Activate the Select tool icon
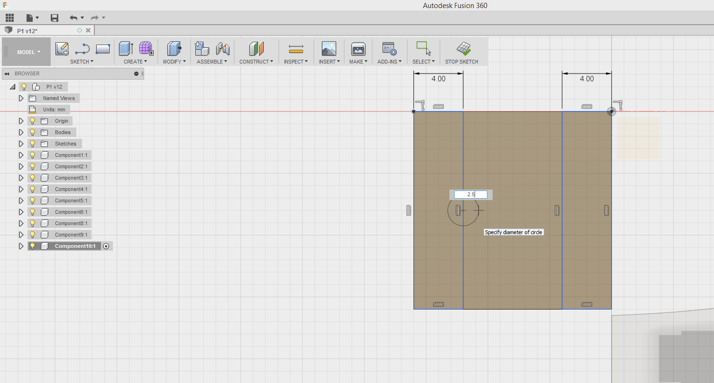Image resolution: width=714 pixels, height=383 pixels. point(423,48)
